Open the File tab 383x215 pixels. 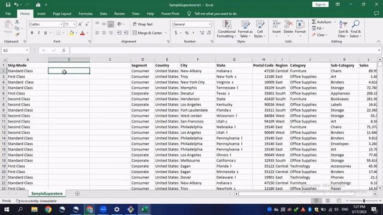pos(8,14)
